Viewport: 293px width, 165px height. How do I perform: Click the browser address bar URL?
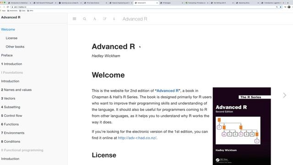point(20,7)
